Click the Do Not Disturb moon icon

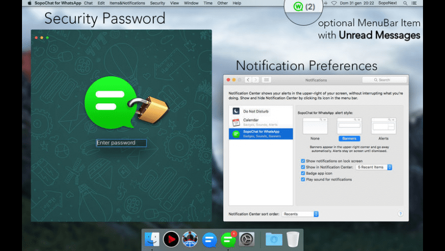(236, 111)
